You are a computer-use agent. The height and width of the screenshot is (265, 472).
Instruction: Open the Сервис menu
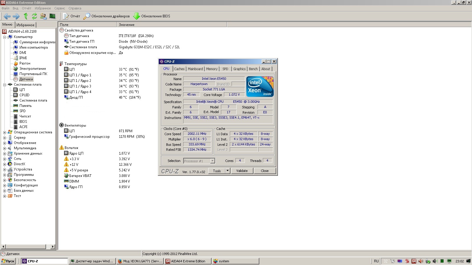(x=60, y=8)
